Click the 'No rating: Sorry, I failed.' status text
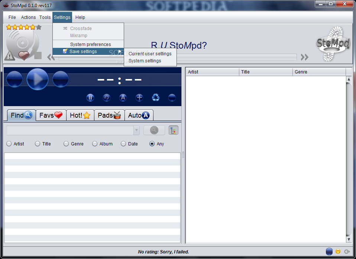 (x=164, y=252)
